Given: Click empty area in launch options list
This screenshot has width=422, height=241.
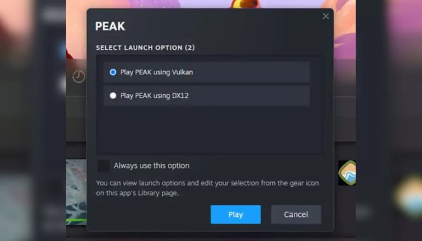Looking at the screenshot, I should tap(210, 130).
